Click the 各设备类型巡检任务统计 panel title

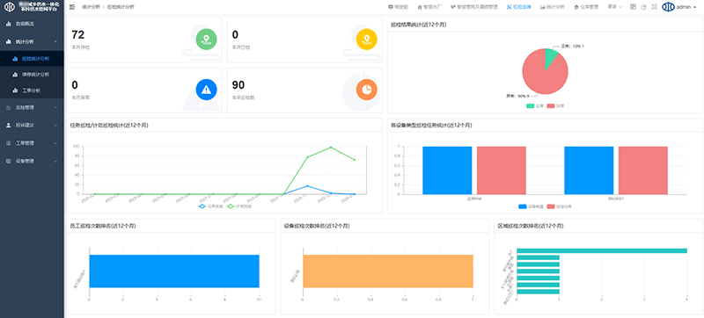click(431, 126)
